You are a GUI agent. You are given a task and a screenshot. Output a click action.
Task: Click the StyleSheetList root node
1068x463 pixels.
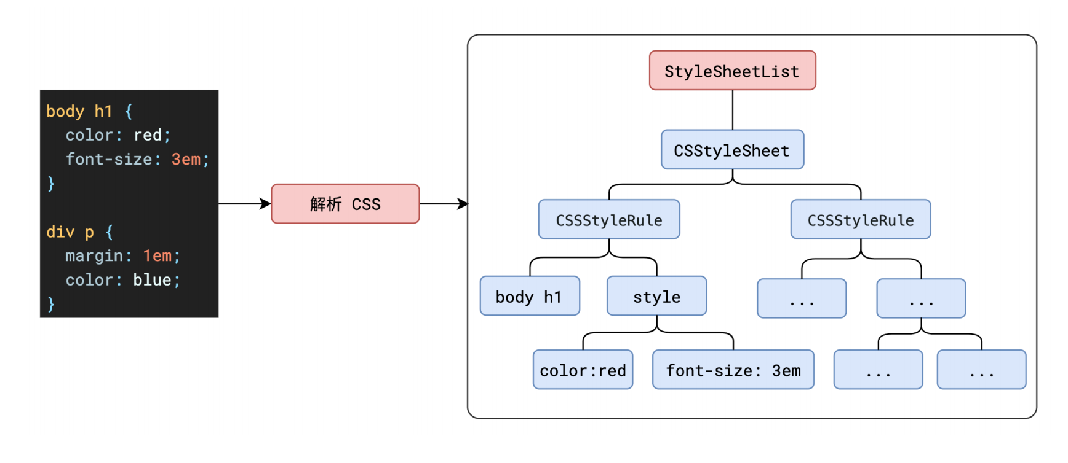732,71
